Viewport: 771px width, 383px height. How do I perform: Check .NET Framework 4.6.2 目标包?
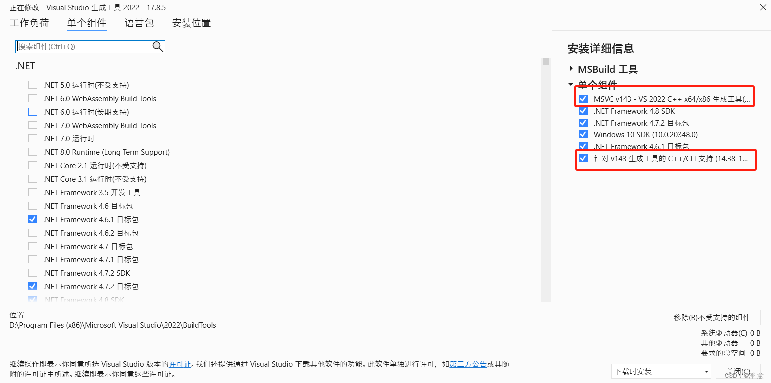coord(33,233)
